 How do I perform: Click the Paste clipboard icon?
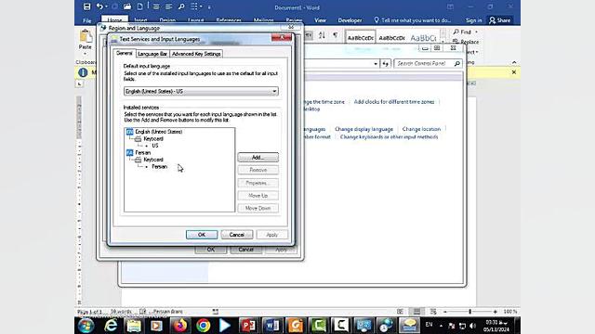(86, 37)
